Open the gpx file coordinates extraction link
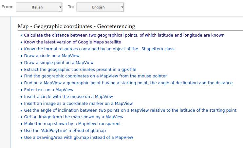This screenshot has width=243, height=148. point(80,70)
